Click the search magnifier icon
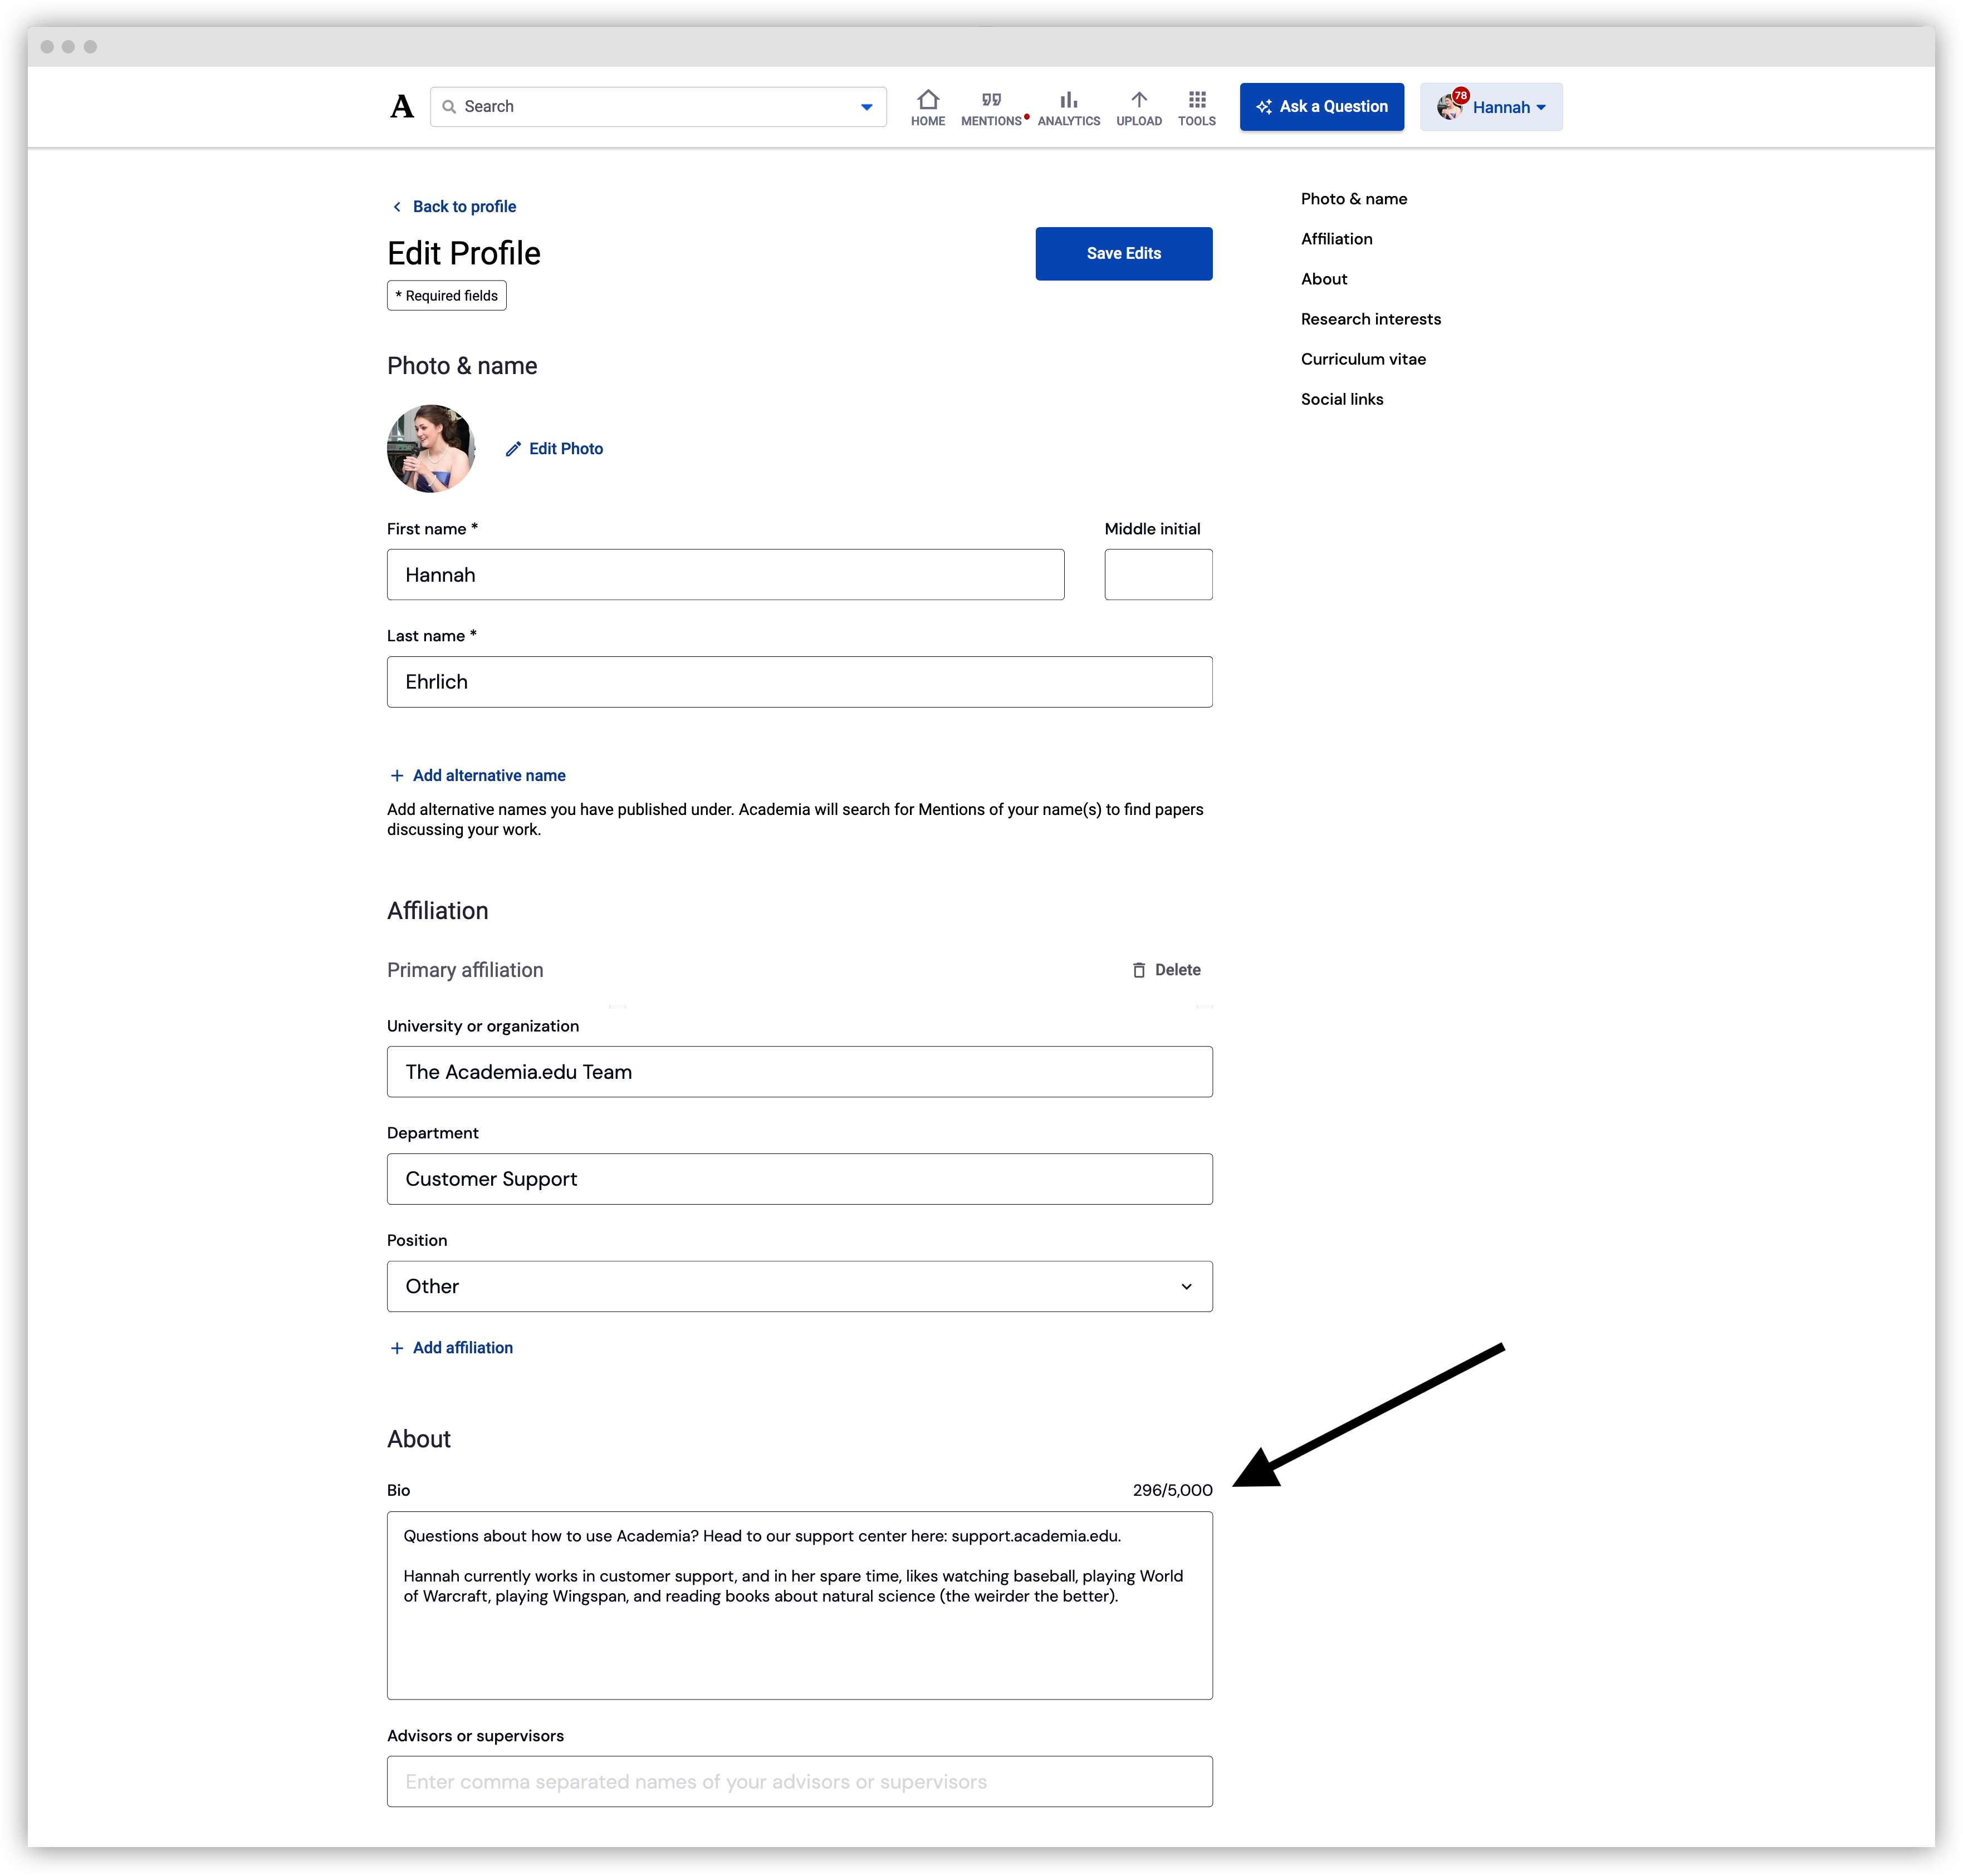Viewport: 1963px width, 1876px height. (x=450, y=106)
